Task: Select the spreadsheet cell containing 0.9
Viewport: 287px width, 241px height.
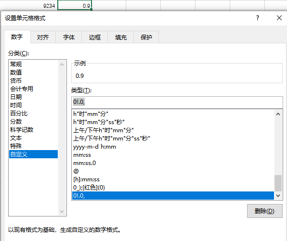Action: pos(75,5)
